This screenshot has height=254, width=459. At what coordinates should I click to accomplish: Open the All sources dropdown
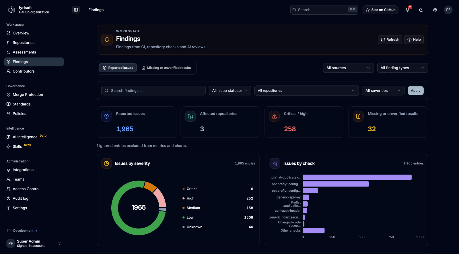[x=348, y=68]
